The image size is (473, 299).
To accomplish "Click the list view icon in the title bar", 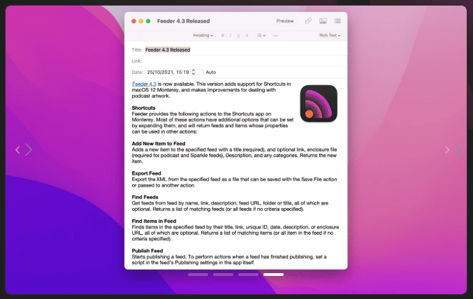I will click(x=337, y=21).
